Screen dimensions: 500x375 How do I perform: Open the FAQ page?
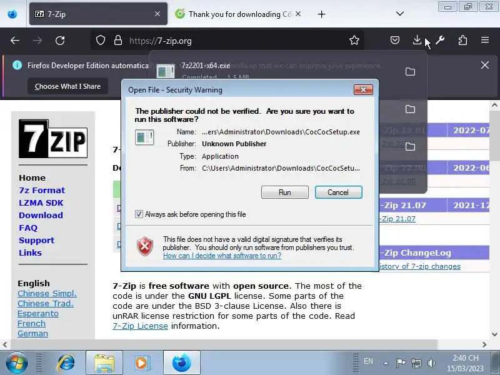click(28, 227)
